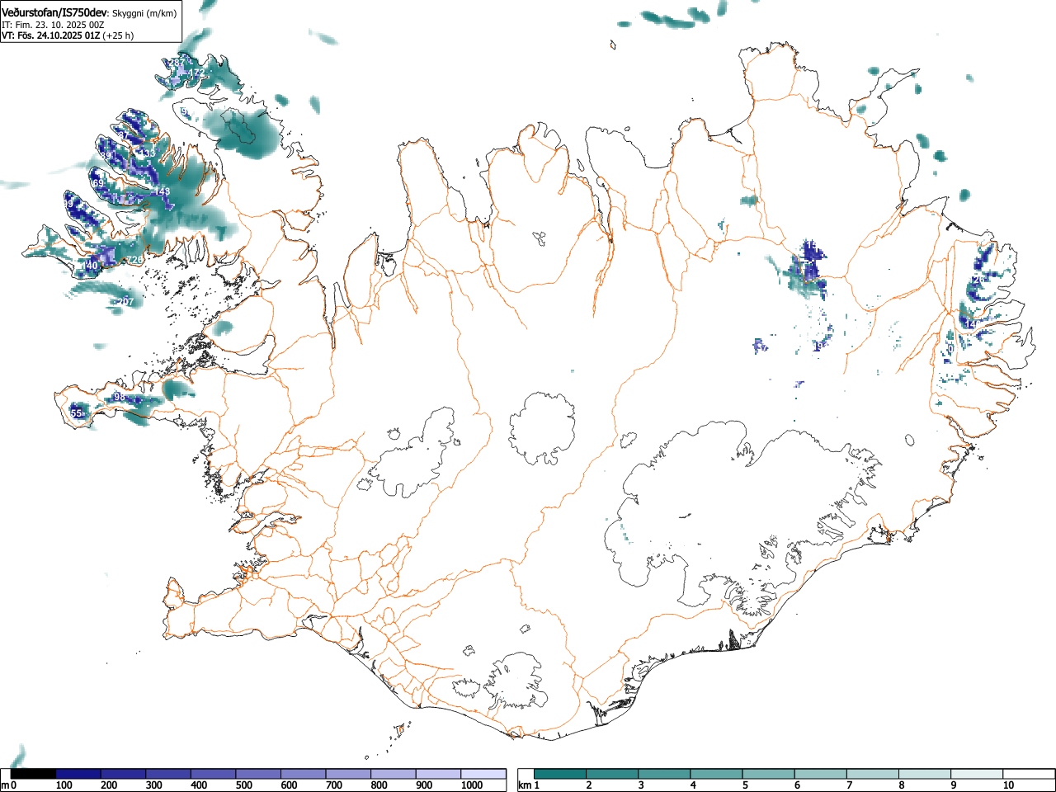
Task: Click the dark teal 1–2 km legend swatch
Action: click(560, 774)
